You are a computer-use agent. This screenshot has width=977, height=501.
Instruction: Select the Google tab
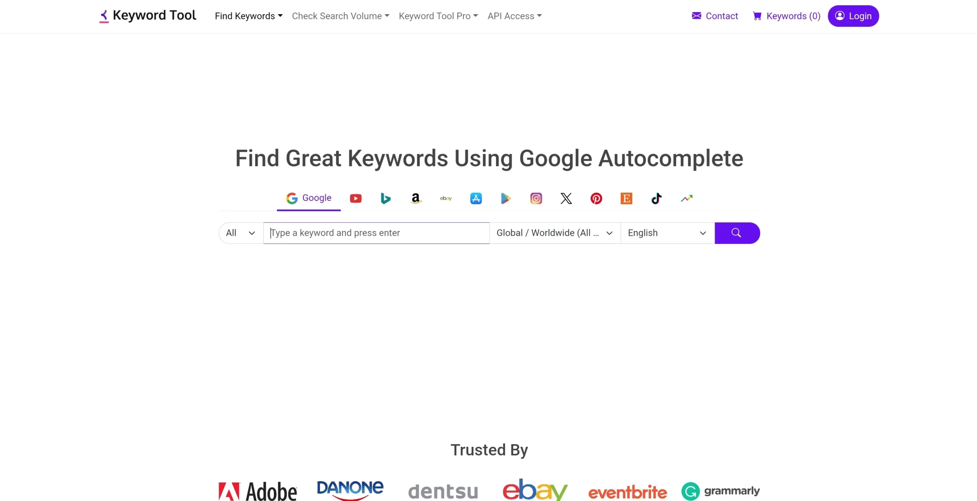point(309,198)
